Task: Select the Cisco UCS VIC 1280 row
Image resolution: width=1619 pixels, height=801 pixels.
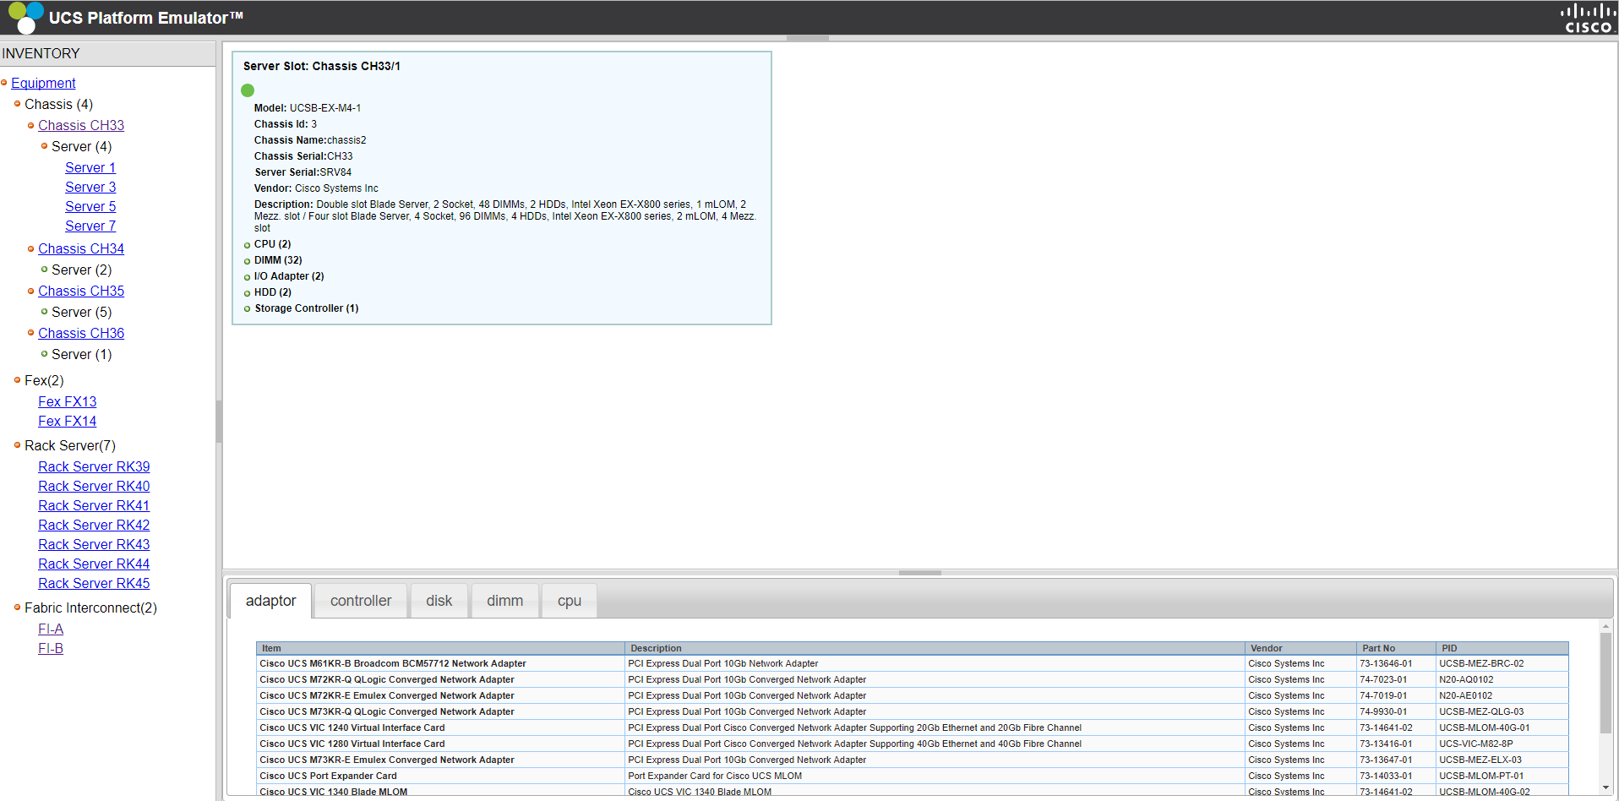Action: click(913, 744)
